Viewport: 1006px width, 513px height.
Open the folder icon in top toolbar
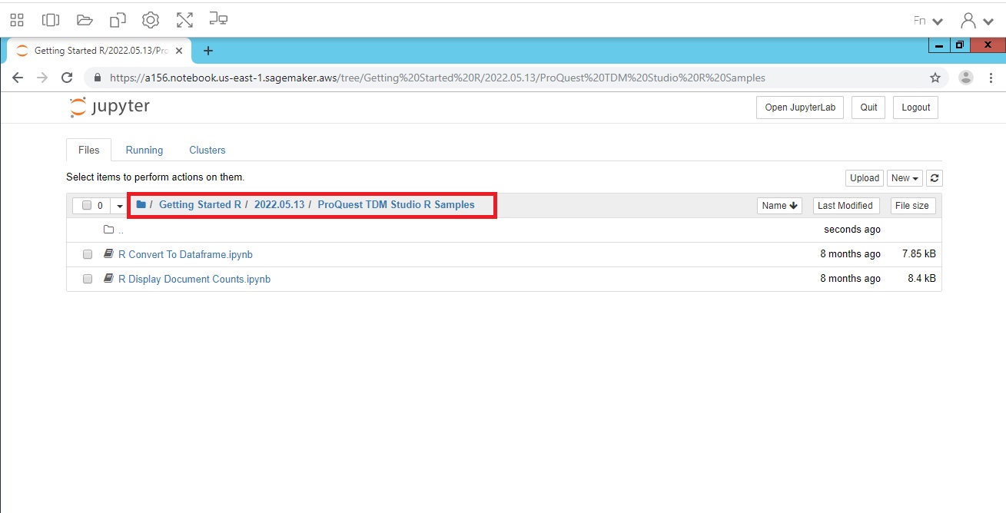click(85, 20)
